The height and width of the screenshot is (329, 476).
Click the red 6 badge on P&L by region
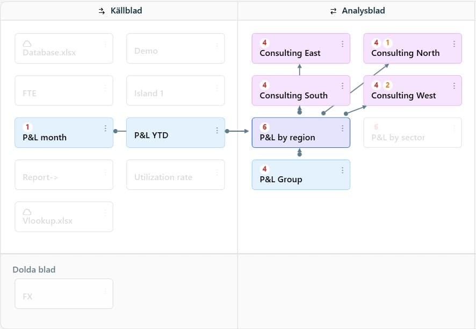[x=264, y=127]
